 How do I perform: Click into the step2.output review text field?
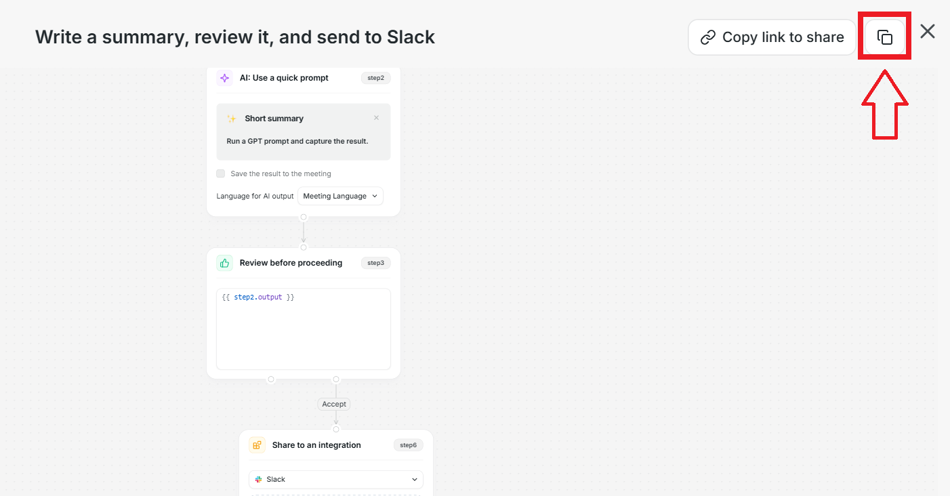(x=303, y=329)
